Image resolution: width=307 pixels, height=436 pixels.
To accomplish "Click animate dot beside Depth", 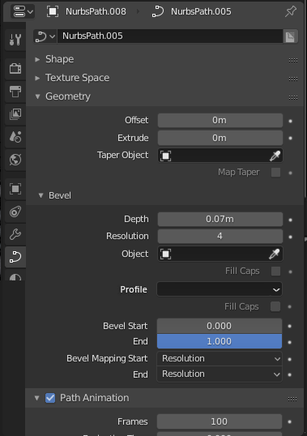I will pyautogui.click(x=290, y=220).
